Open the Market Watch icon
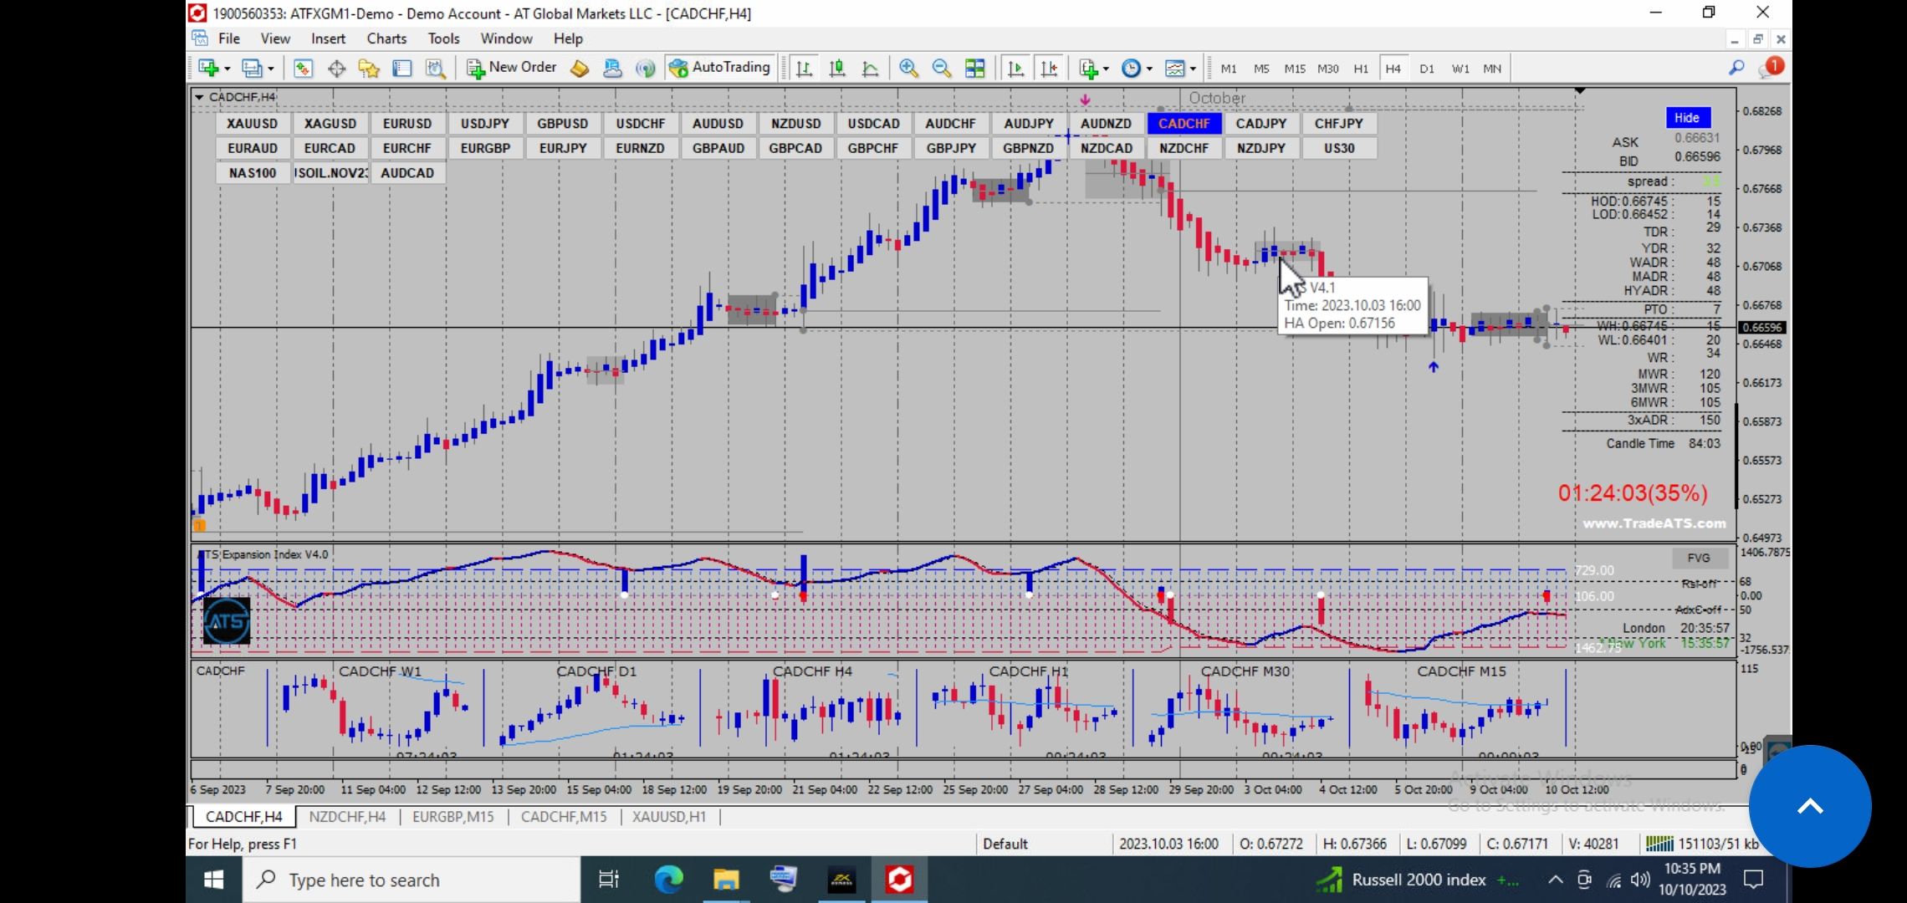The width and height of the screenshot is (1907, 903). [x=303, y=69]
